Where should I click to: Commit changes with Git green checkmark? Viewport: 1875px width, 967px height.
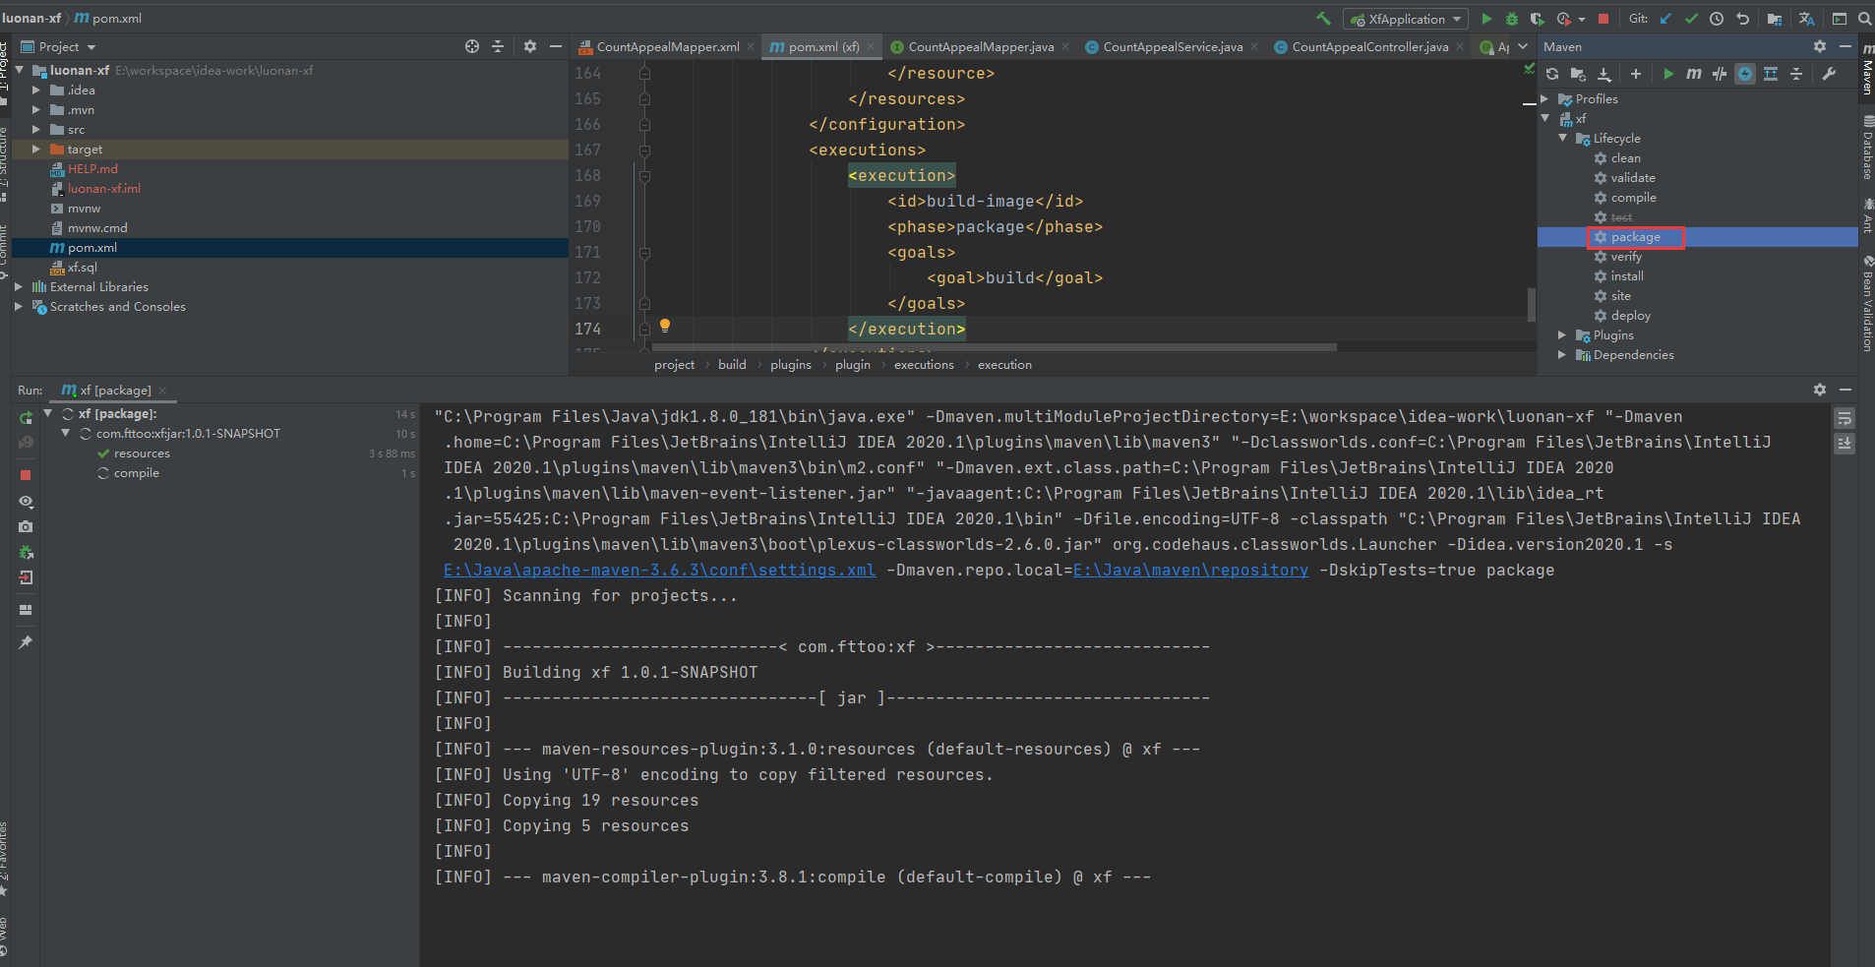1691,19
